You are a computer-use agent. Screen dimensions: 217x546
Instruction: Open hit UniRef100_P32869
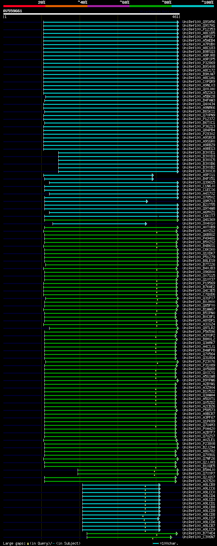click(x=199, y=63)
